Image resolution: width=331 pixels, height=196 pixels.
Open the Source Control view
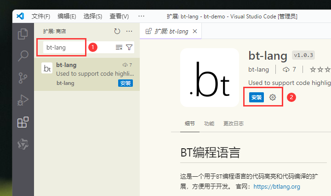coord(23,78)
